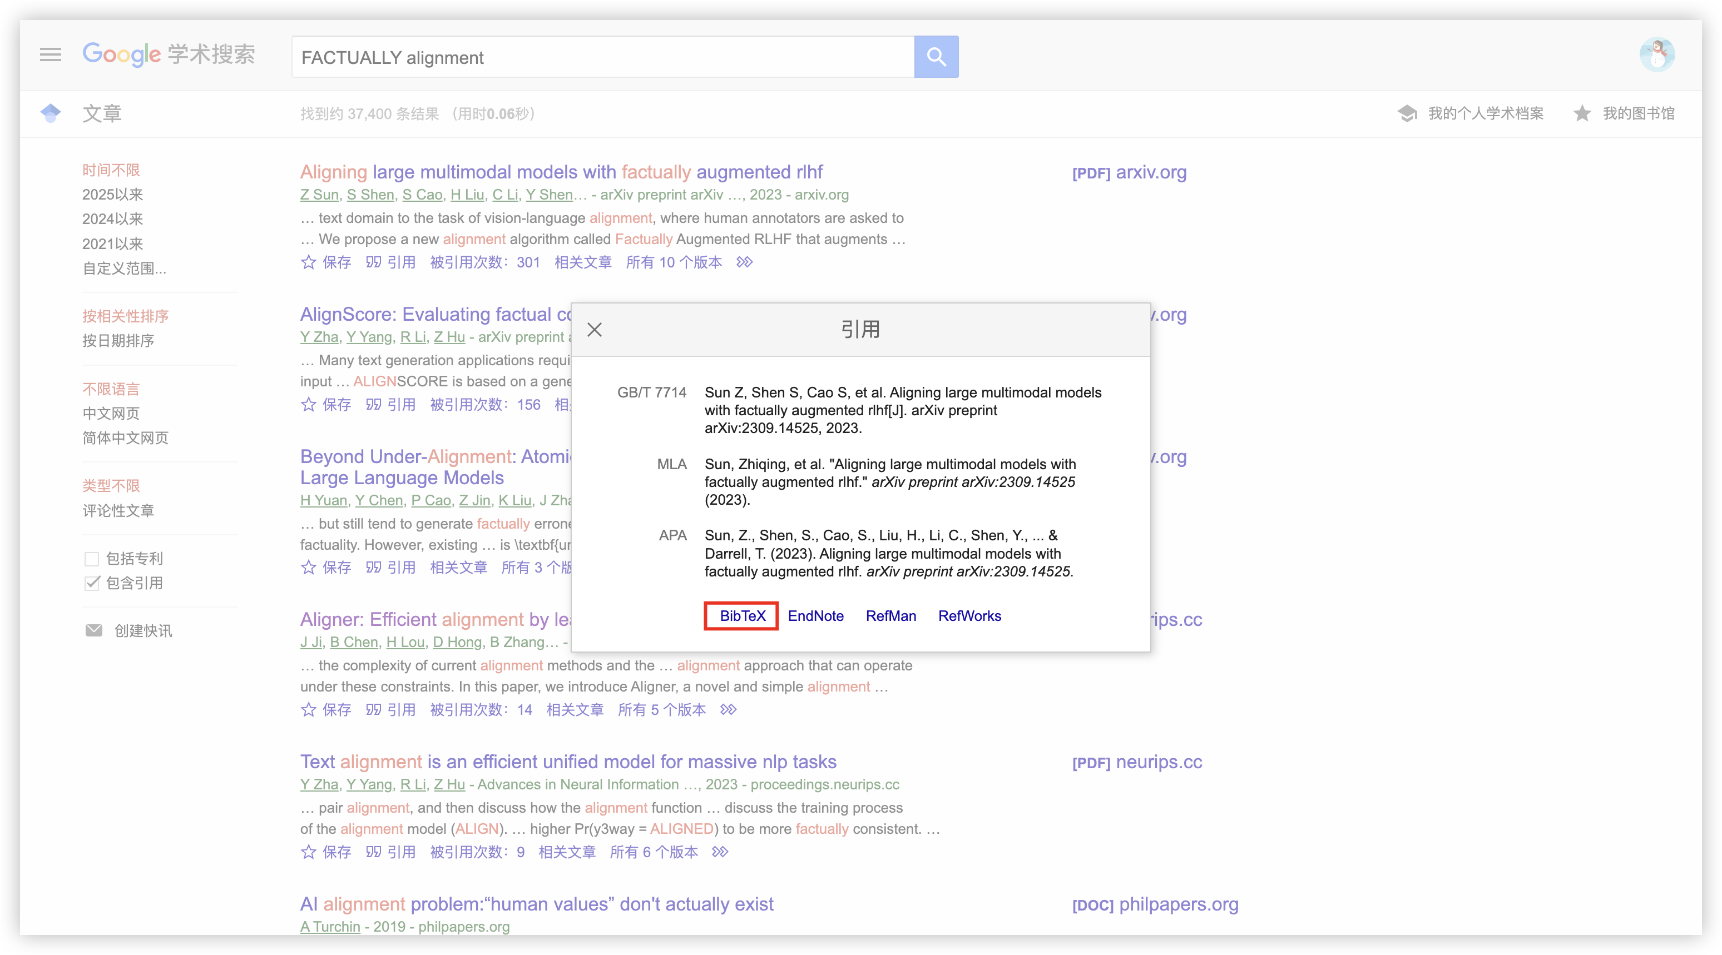This screenshot has width=1722, height=955.
Task: Open 自定义范围 date filter
Action: (123, 268)
